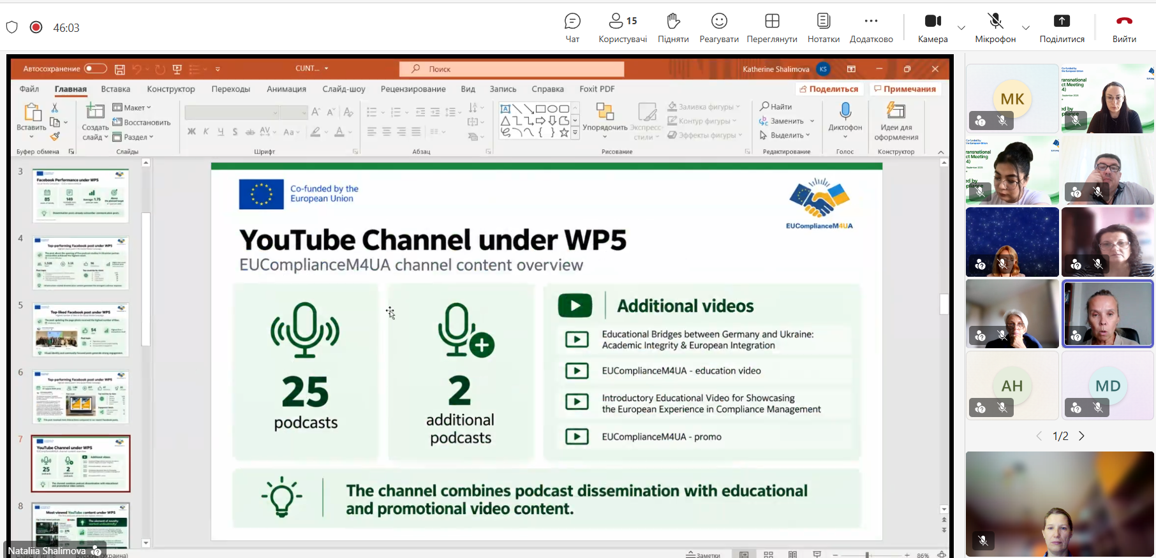The image size is (1156, 558).
Task: Click the Примечания button
Action: [905, 89]
